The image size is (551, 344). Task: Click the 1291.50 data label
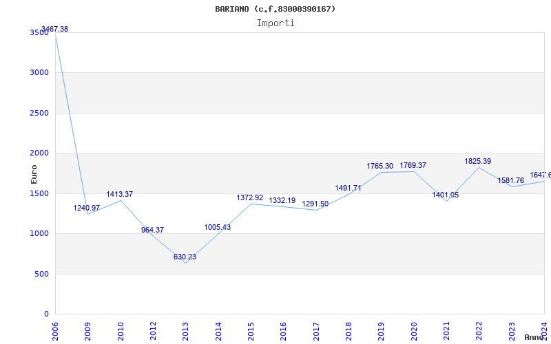(x=315, y=204)
